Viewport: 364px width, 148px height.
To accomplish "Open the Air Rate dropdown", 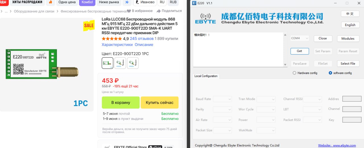I will tap(222, 120).
